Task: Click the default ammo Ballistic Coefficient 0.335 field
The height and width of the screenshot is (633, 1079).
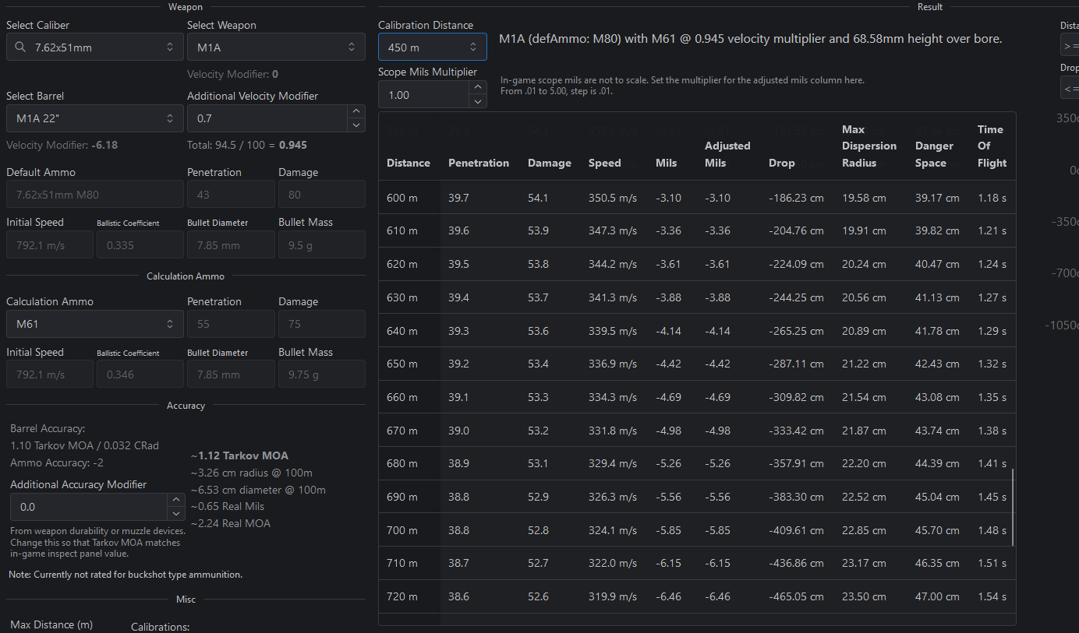Action: tap(140, 244)
